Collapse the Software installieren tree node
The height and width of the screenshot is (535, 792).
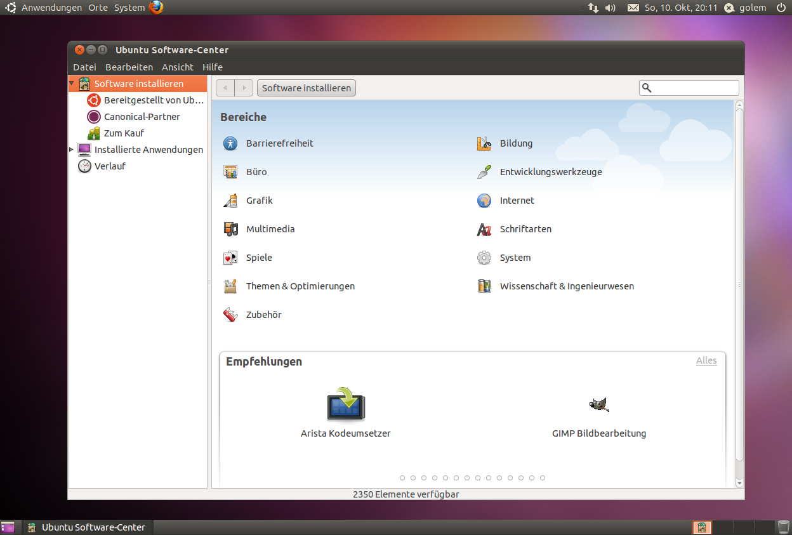tap(72, 84)
